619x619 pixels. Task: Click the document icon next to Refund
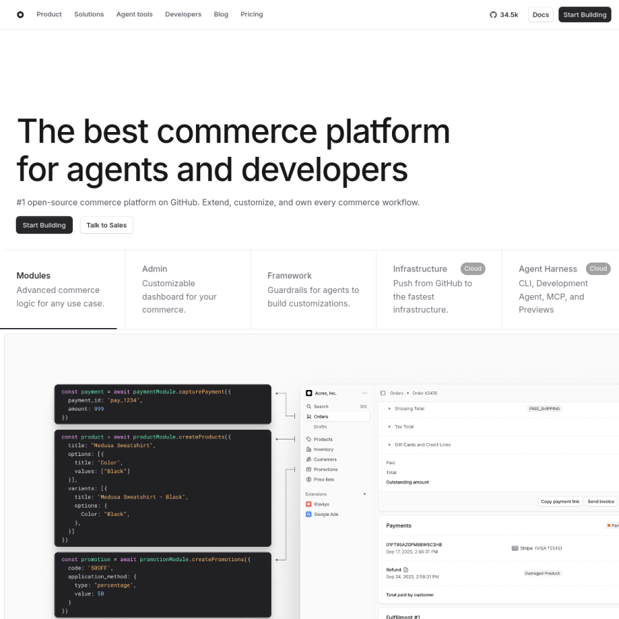[406, 570]
